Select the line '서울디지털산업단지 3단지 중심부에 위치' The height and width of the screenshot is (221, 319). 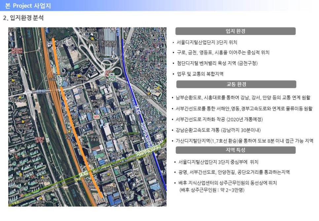[218, 162]
